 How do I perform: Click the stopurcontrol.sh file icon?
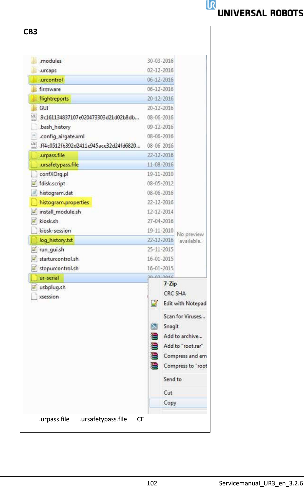pos(34,268)
